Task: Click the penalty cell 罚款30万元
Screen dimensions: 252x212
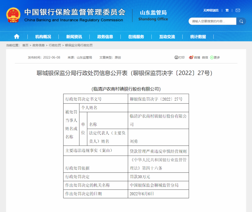Action: 158,177
